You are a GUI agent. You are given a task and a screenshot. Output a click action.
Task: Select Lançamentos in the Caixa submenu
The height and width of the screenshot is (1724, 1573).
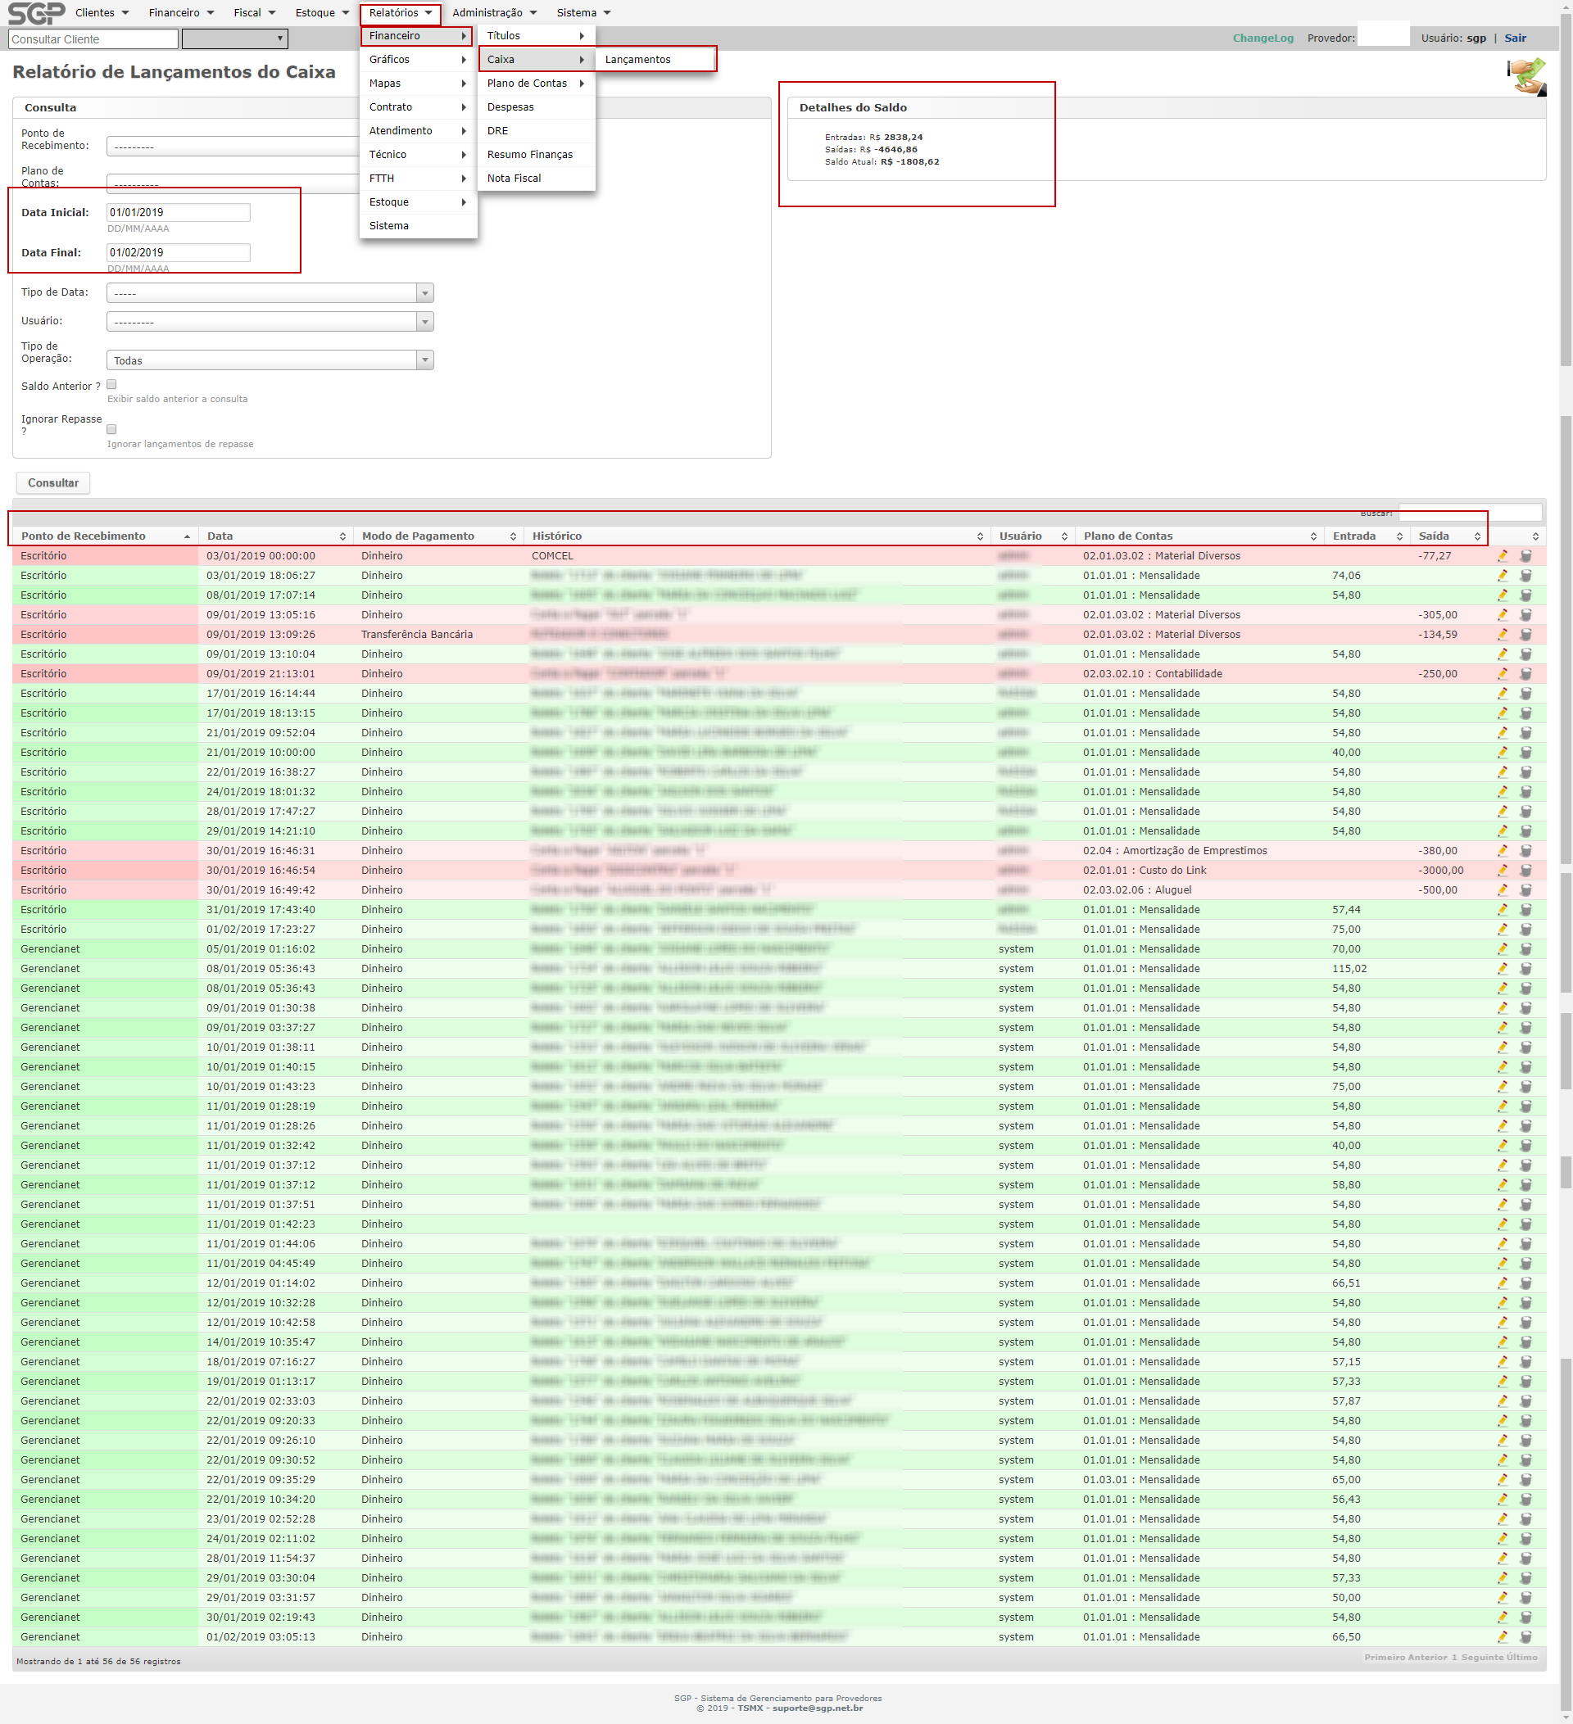click(638, 60)
